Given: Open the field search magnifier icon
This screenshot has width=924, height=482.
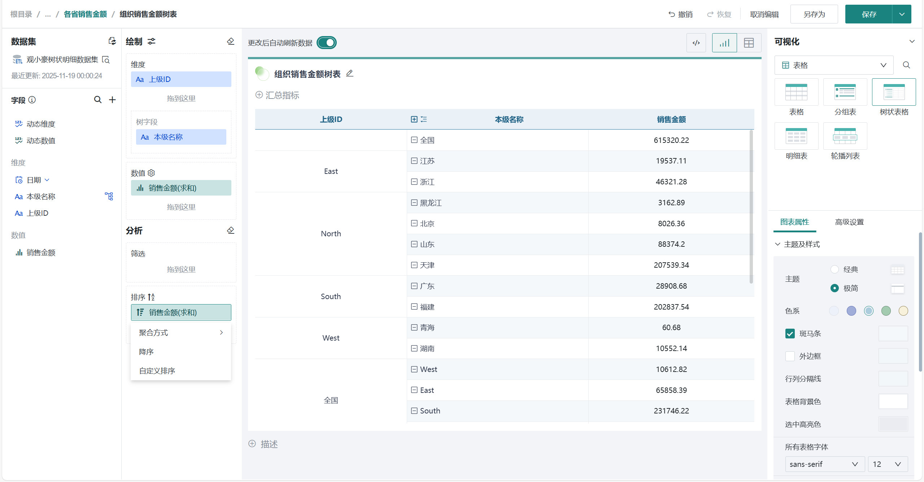Looking at the screenshot, I should 97,100.
